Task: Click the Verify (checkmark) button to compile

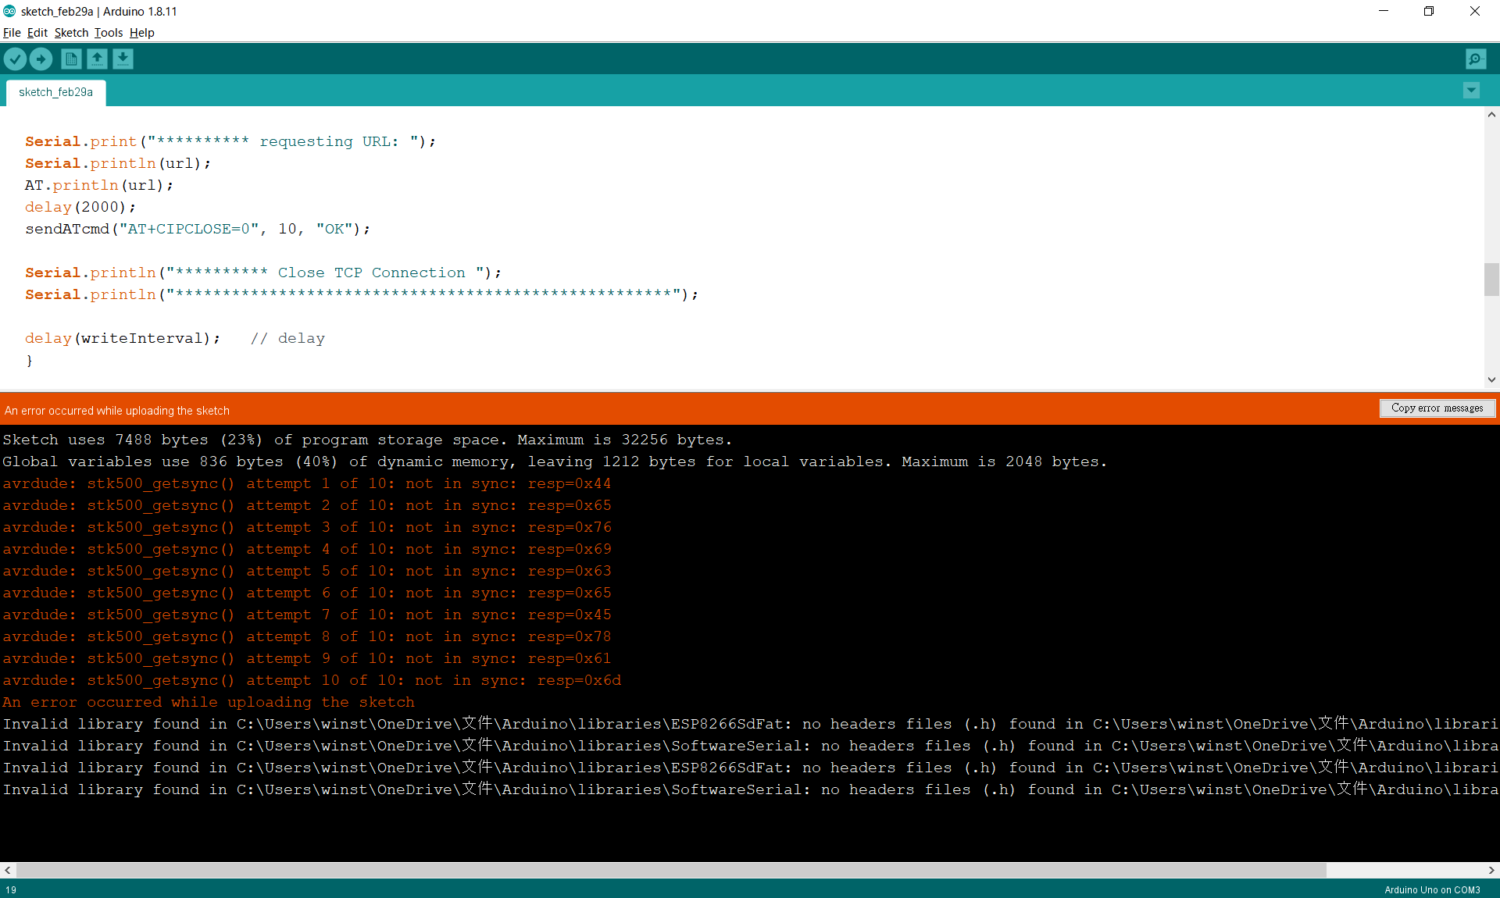Action: click(x=15, y=59)
